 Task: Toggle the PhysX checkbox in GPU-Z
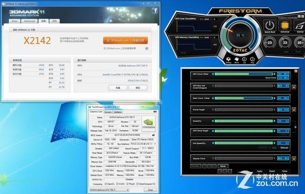point(127,184)
